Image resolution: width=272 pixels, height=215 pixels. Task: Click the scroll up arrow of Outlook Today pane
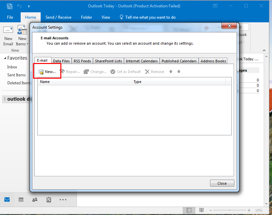click(266, 57)
